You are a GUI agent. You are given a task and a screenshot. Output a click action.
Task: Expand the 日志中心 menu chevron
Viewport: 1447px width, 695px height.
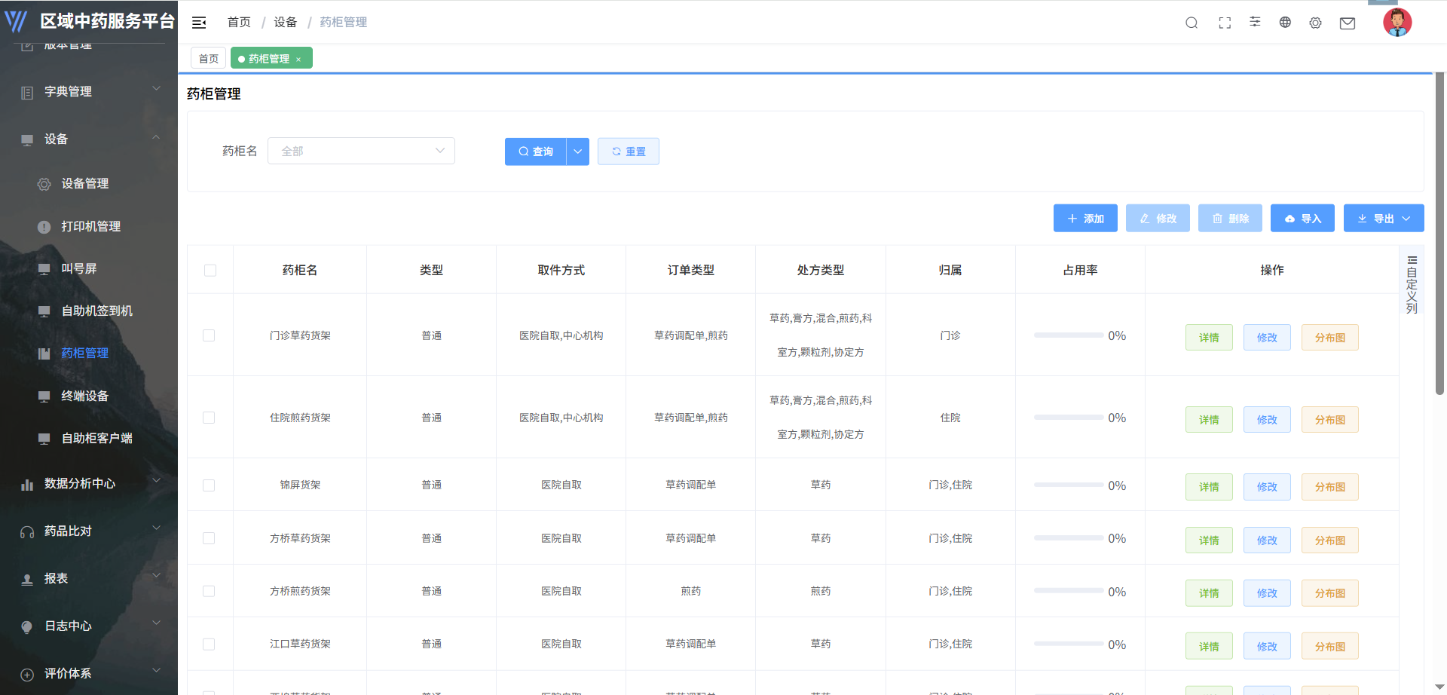click(157, 623)
